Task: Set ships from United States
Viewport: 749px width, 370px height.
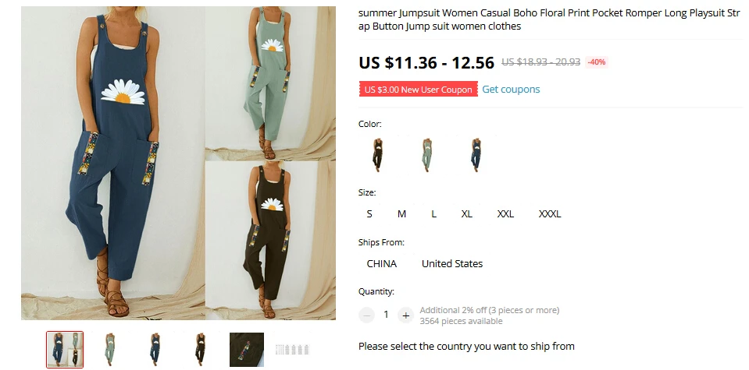Action: click(452, 263)
